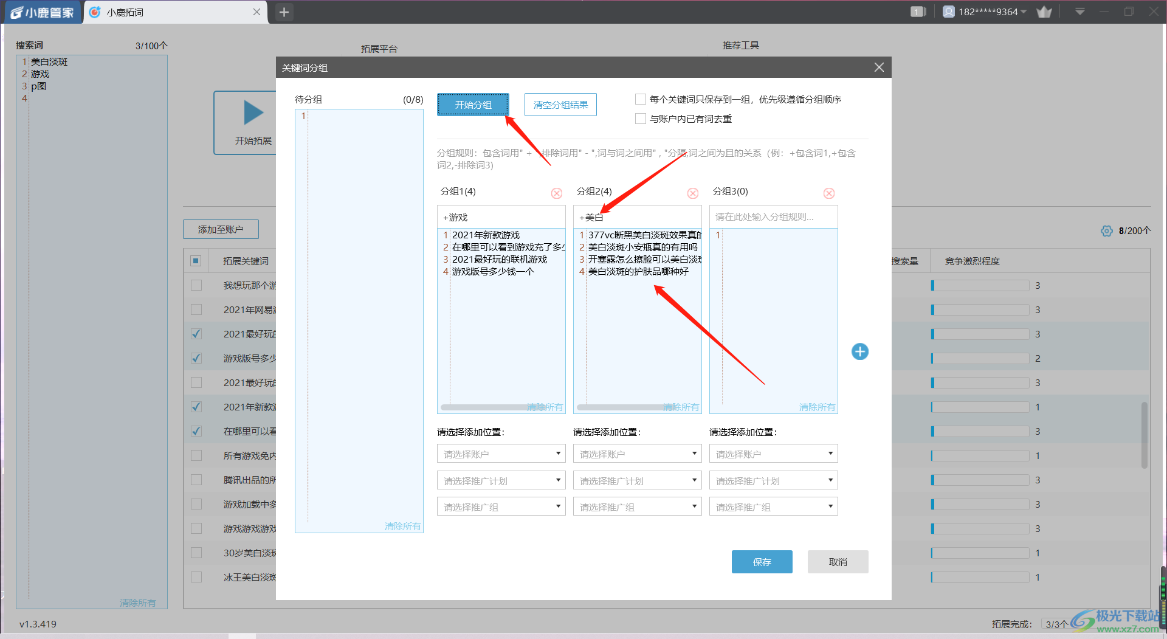Cancel the dialog with 取消 button
The width and height of the screenshot is (1167, 639).
click(838, 562)
